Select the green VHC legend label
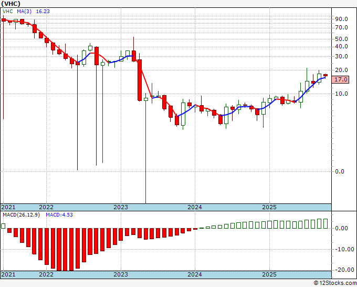Viewport: 357px width, 287px height. (x=8, y=12)
